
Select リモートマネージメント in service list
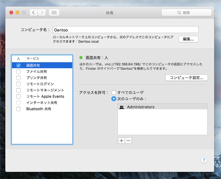(x=45, y=90)
